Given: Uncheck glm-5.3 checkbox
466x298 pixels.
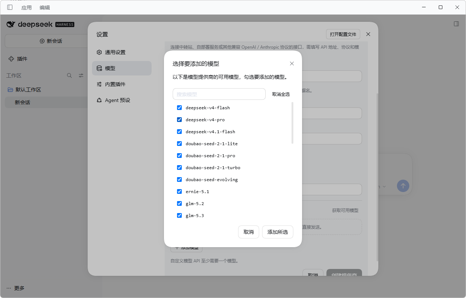Looking at the screenshot, I should 179,215.
